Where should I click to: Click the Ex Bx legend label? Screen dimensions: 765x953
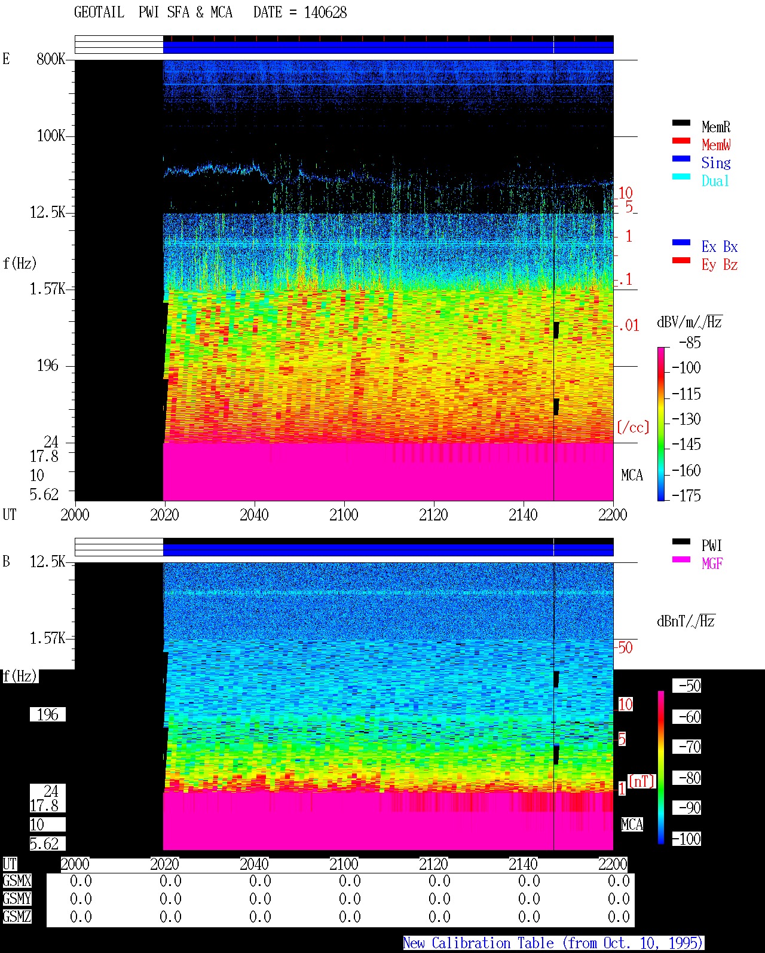coord(720,246)
